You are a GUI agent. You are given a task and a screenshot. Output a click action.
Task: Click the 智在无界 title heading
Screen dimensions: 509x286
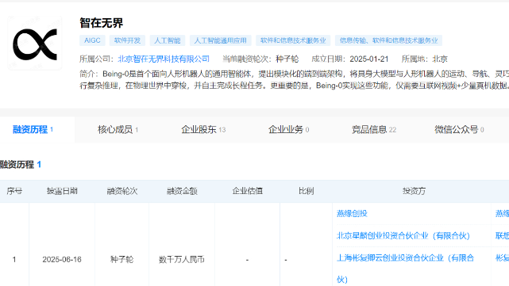[102, 23]
